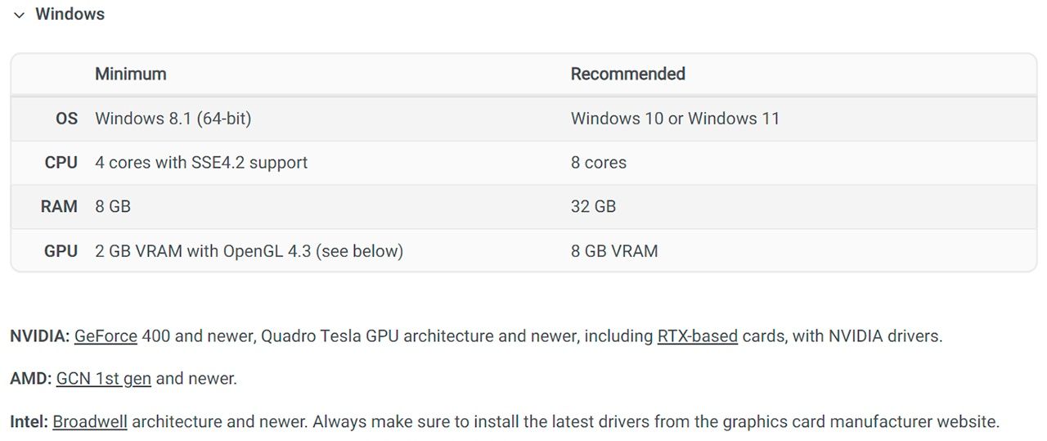Open the GCN 1st gen link

[x=103, y=379]
